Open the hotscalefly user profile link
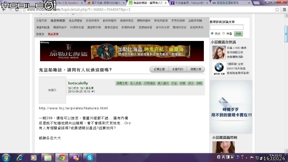The width and height of the screenshot is (288, 162). pos(78,83)
